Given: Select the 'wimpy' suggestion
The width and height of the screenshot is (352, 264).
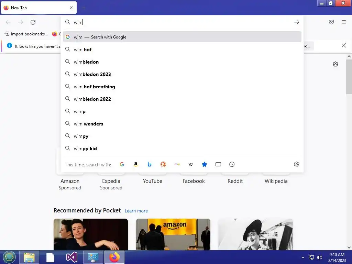Looking at the screenshot, I should pyautogui.click(x=182, y=136).
